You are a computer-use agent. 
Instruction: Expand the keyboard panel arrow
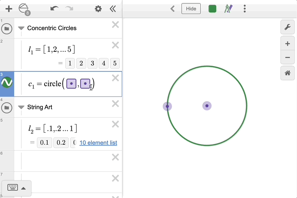tap(23, 188)
